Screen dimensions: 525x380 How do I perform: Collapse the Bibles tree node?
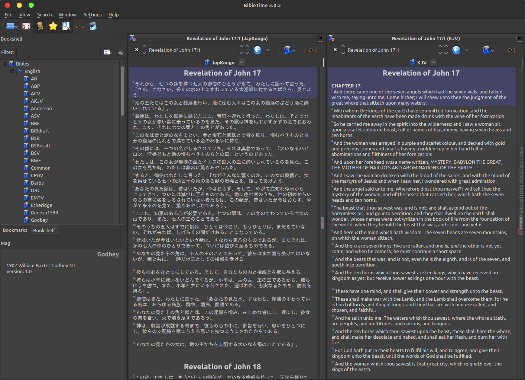point(5,64)
